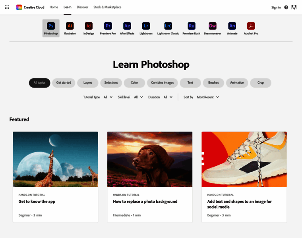Image resolution: width=302 pixels, height=238 pixels.
Task: Click 'Intermediate • 1 min' label
Action: (x=127, y=215)
